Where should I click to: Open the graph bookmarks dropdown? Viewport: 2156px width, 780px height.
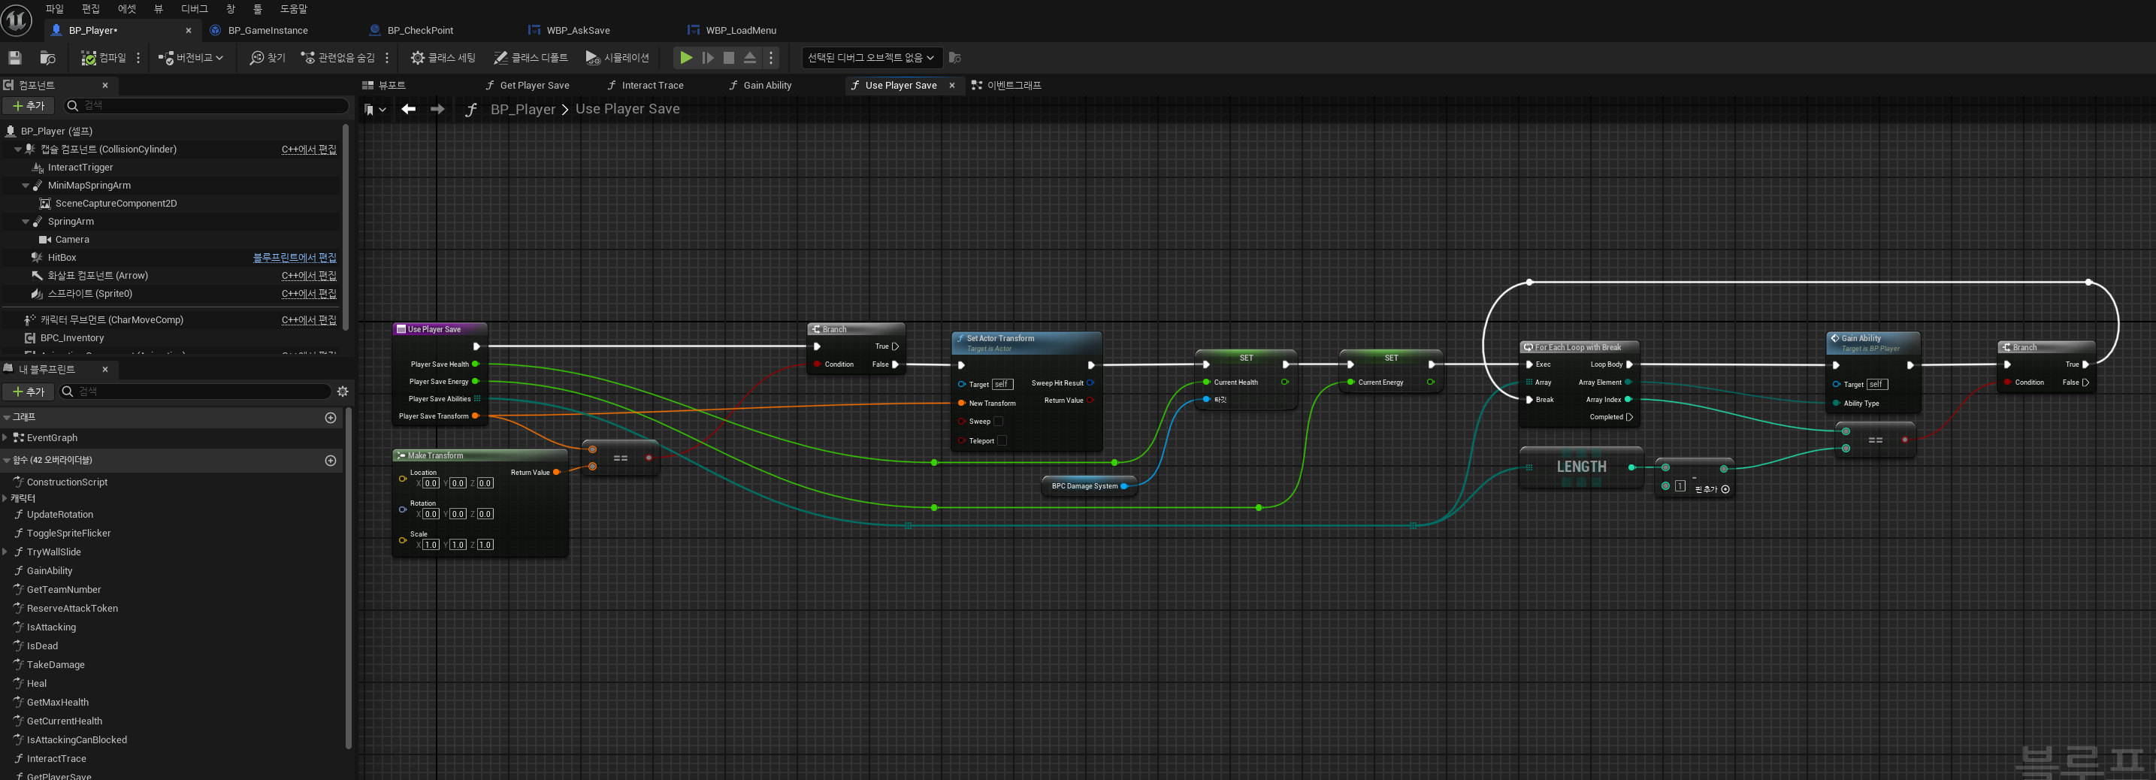pos(375,110)
